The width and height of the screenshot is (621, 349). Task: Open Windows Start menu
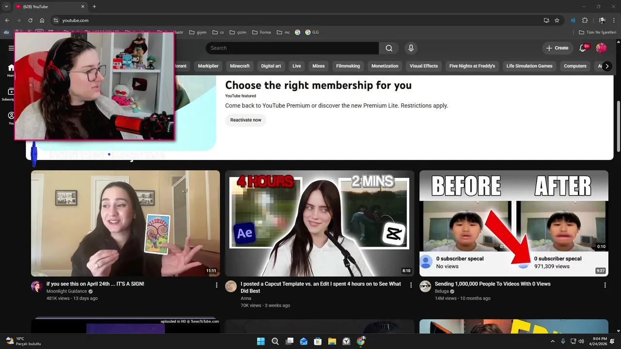[x=261, y=341]
